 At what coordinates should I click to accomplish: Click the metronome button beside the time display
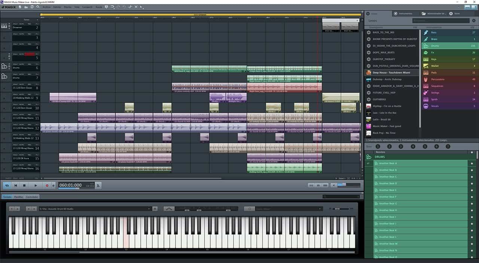98,185
